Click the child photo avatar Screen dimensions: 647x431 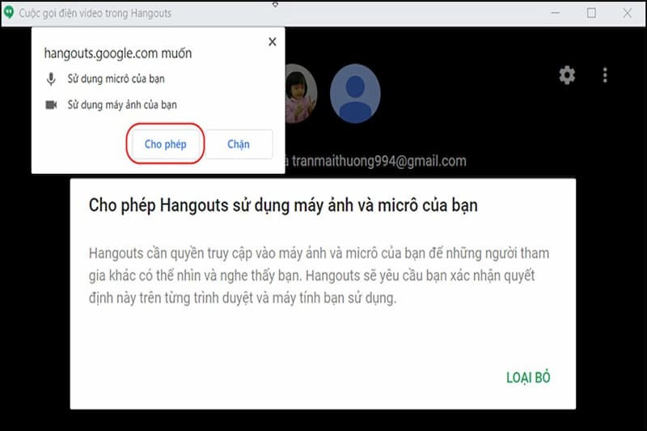point(301,94)
